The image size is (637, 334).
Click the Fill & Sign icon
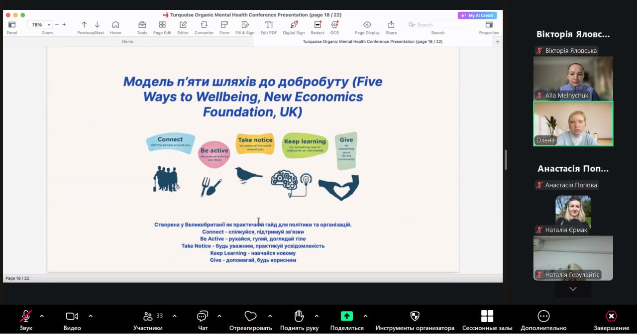point(245,25)
